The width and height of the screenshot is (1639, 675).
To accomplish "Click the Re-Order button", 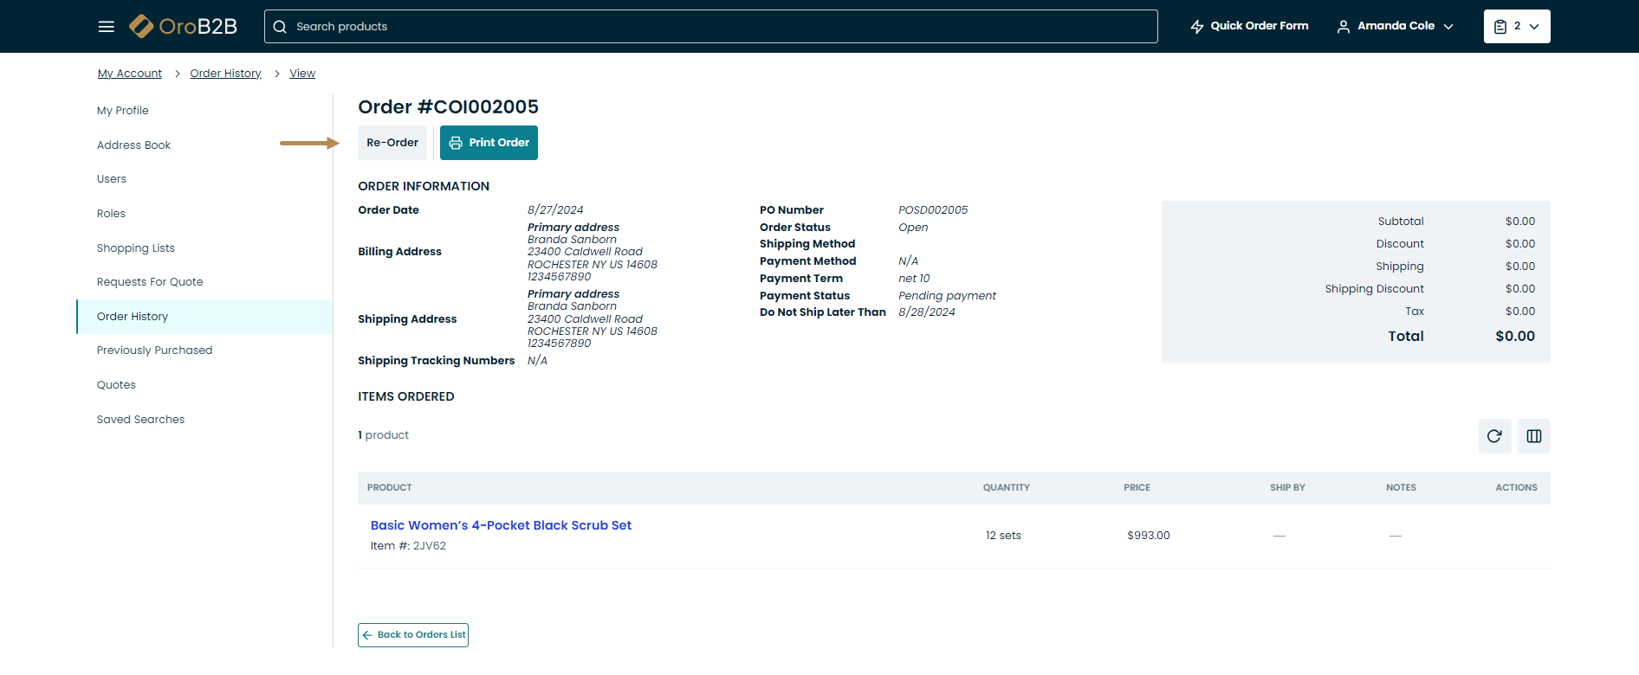I will [x=392, y=143].
